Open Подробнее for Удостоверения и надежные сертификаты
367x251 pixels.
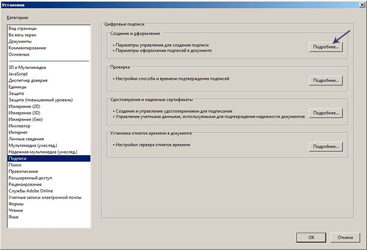(326, 113)
